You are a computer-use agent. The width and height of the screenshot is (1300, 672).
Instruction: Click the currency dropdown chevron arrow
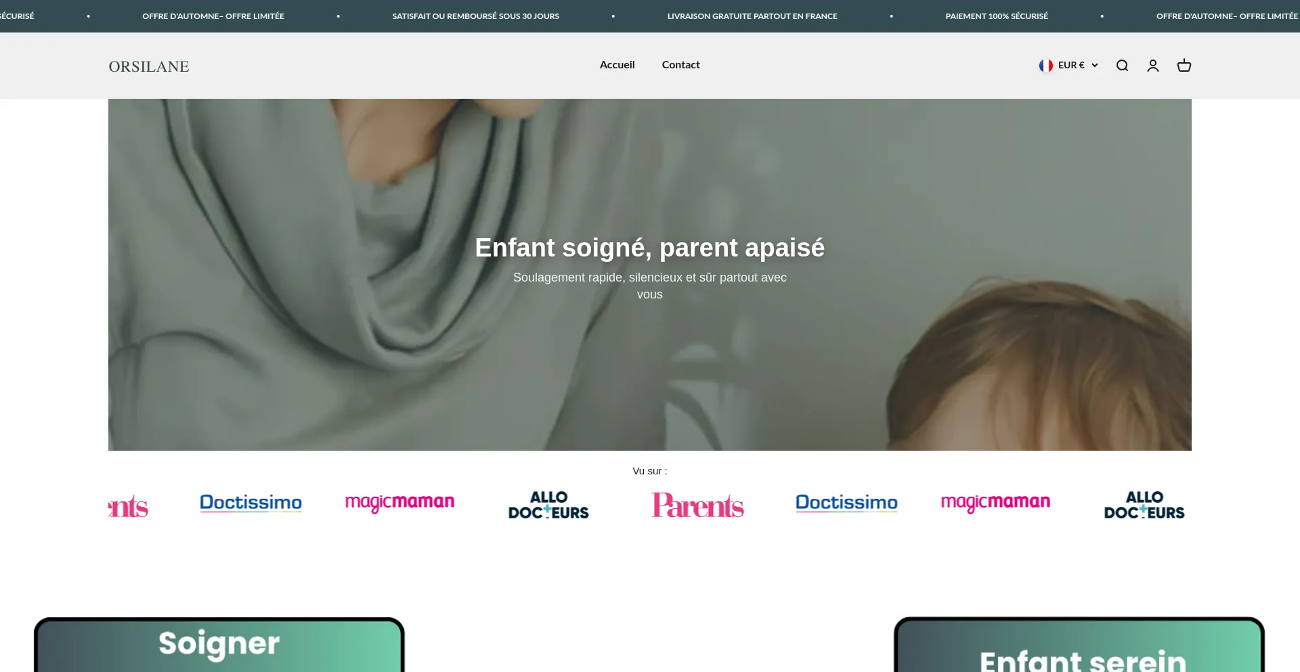tap(1094, 66)
